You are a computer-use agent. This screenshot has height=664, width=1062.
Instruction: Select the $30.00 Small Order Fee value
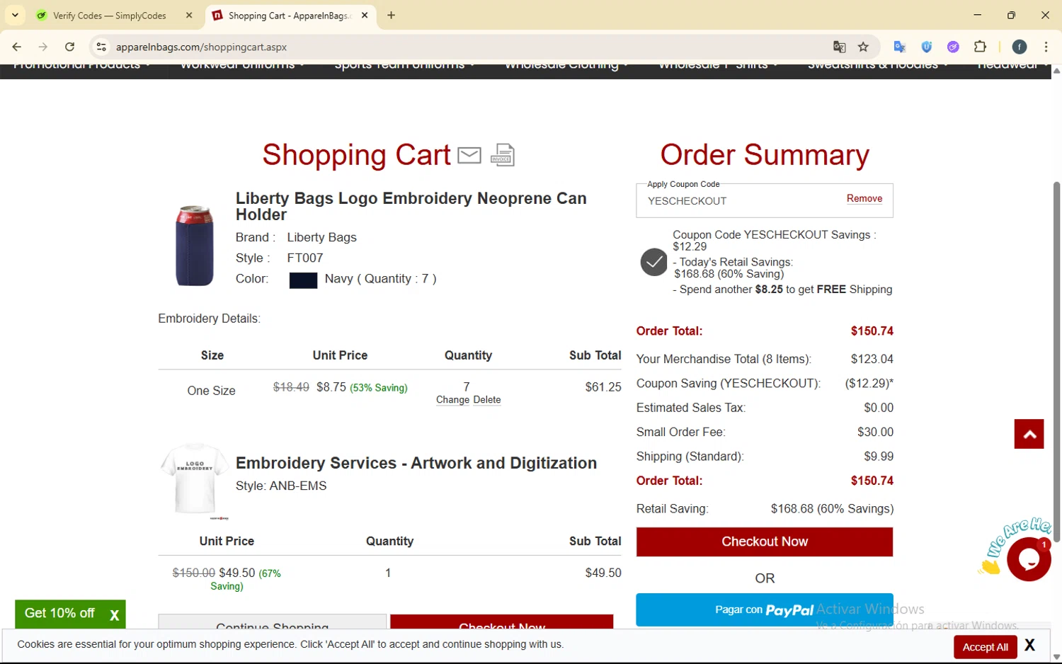click(875, 432)
